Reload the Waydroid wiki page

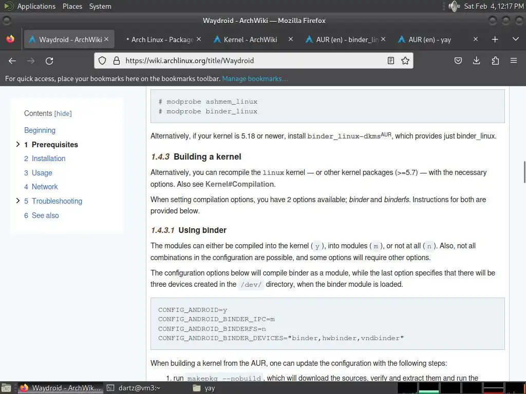coord(49,61)
